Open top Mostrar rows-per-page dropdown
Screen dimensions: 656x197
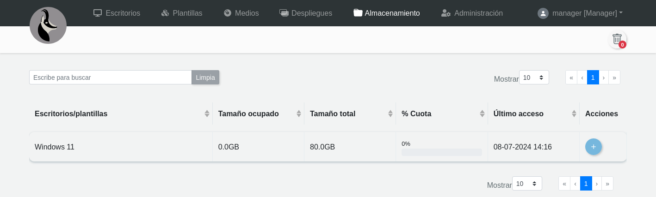pyautogui.click(x=534, y=78)
